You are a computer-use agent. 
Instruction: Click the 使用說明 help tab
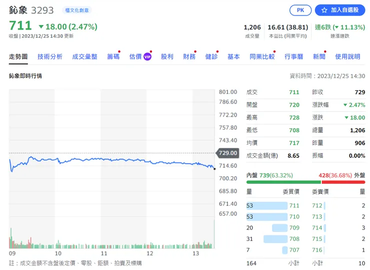(347, 57)
